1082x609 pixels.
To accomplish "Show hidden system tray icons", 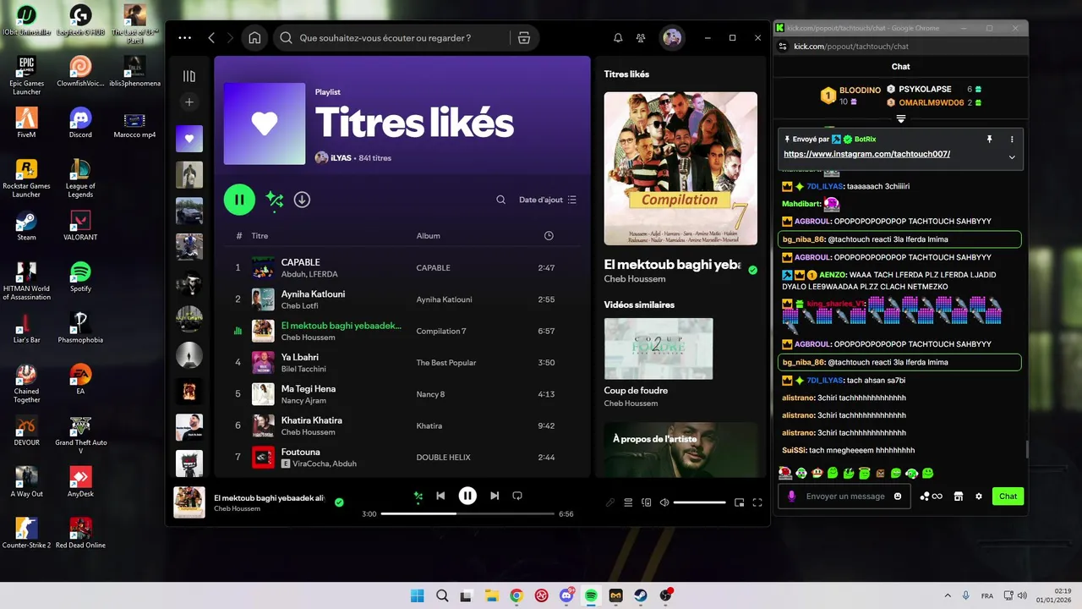I will [x=947, y=595].
